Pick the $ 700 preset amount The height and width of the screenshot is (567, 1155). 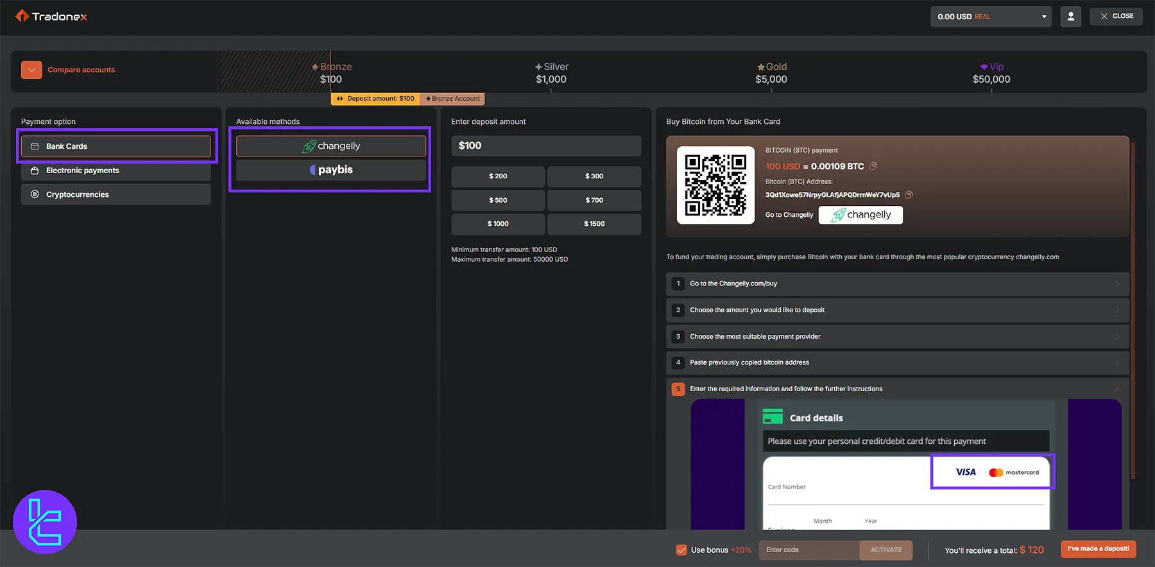[x=594, y=200]
